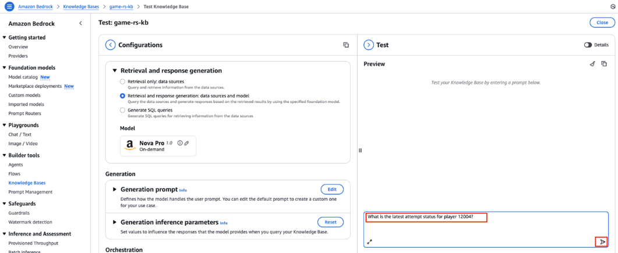This screenshot has width=618, height=253.
Task: Click the back arrow beside Configurations
Action: [x=110, y=45]
